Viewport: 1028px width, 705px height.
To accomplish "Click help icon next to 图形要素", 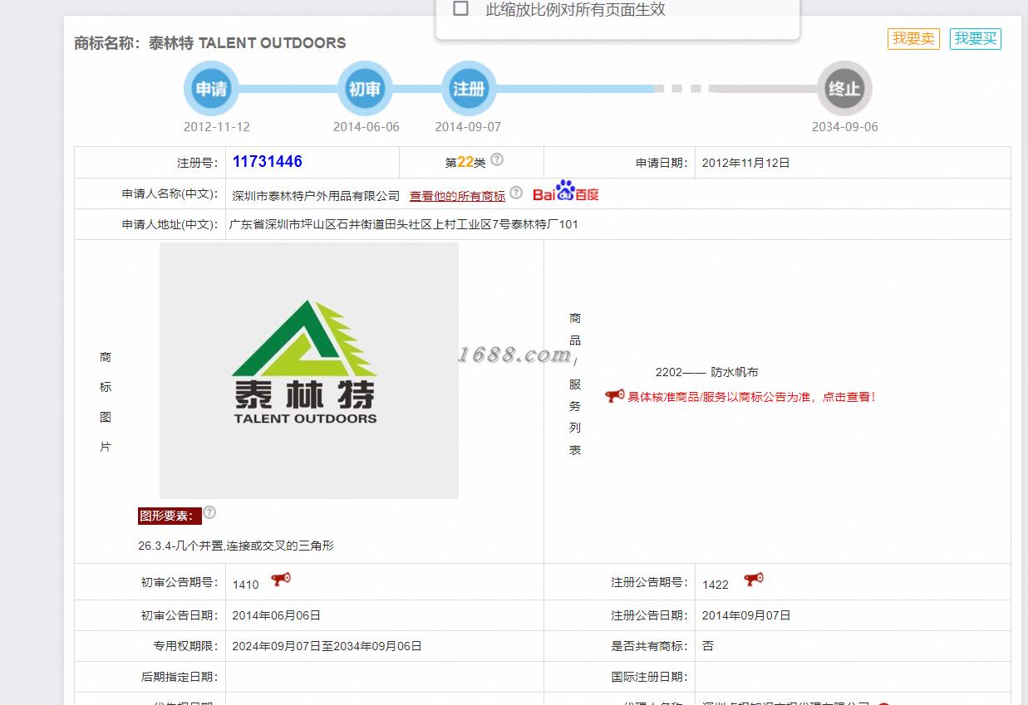I will pos(209,512).
